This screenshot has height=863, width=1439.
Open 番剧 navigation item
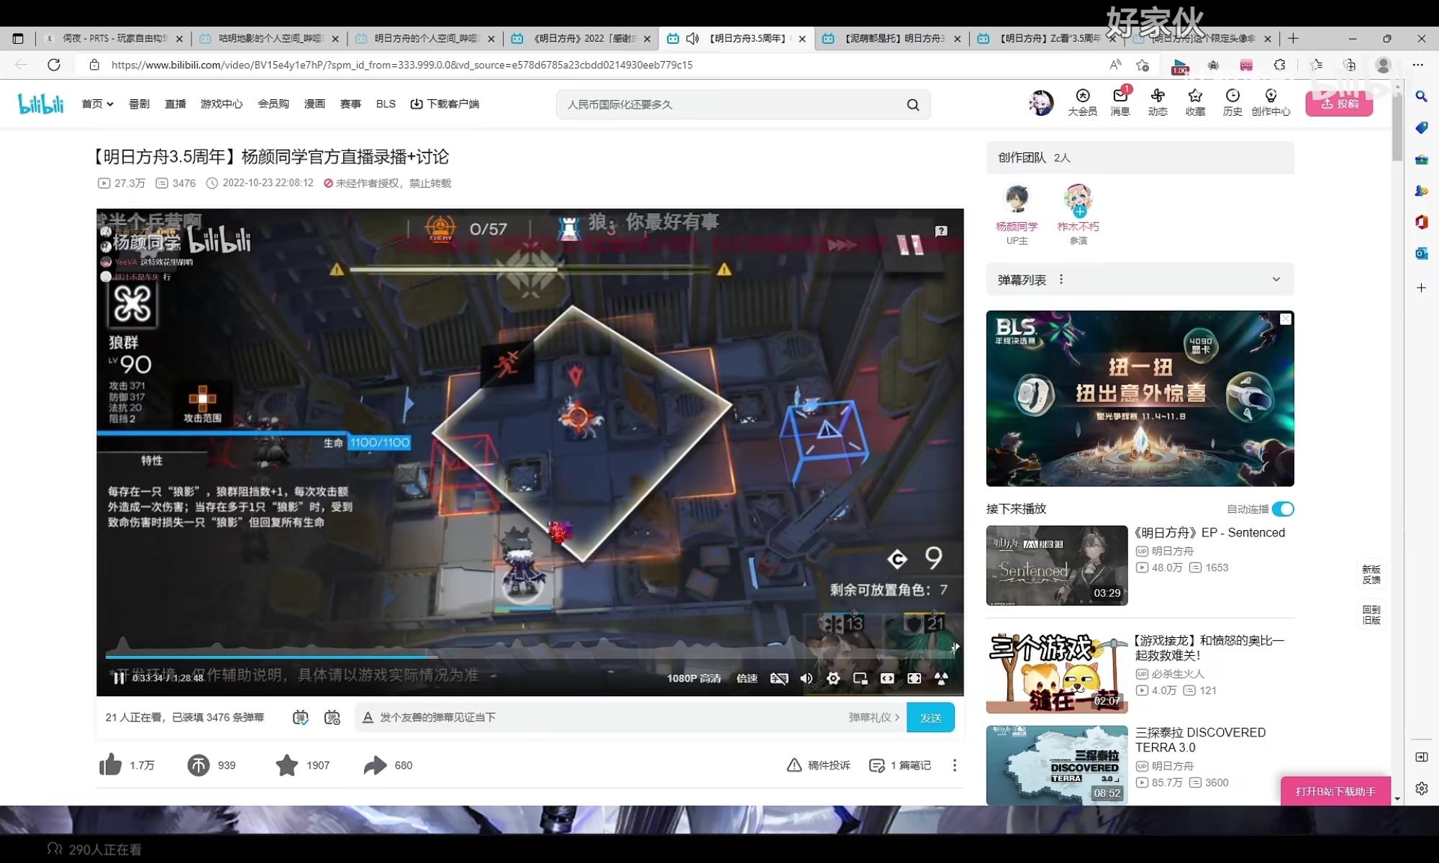(x=139, y=104)
